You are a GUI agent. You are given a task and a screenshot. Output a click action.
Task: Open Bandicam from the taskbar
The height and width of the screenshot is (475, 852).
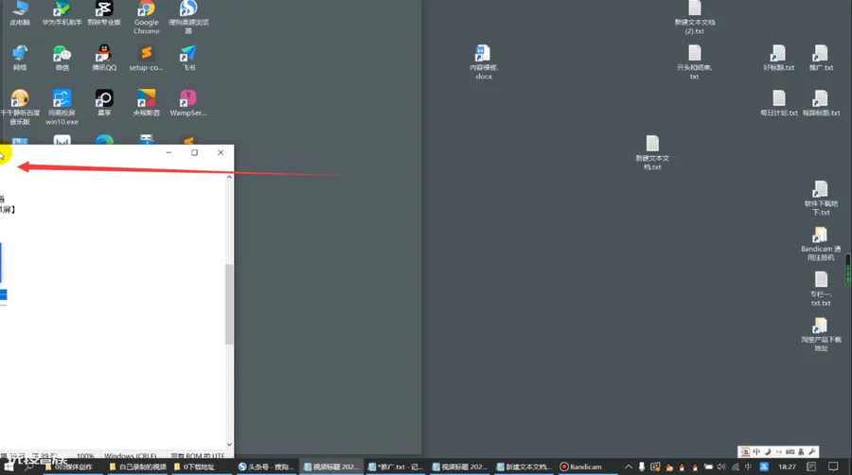tap(587, 466)
